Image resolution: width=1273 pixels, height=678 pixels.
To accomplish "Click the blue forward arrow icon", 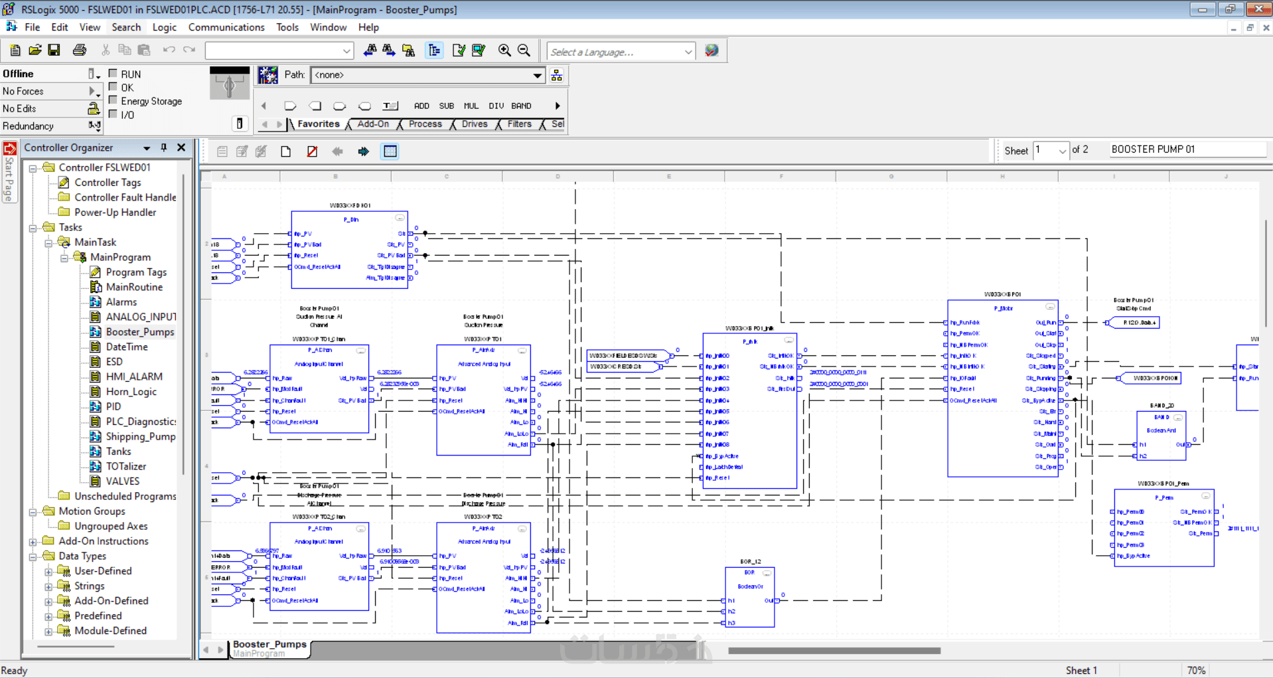I will [363, 151].
